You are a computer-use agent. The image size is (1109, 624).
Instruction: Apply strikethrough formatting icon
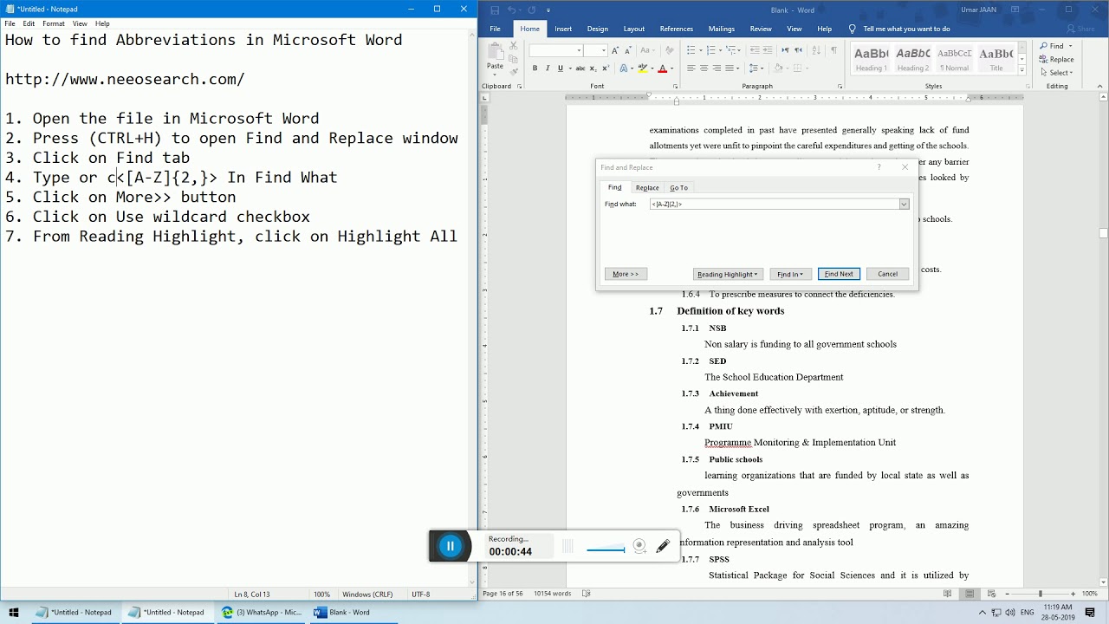(x=580, y=68)
